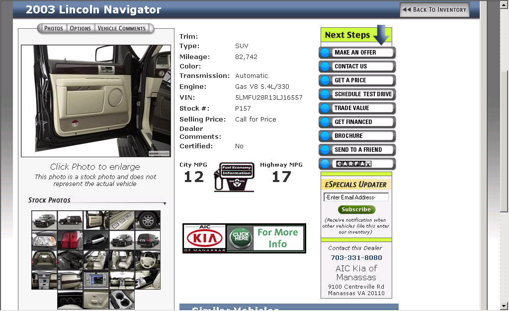This screenshot has height=311, width=509.
Task: Click the page scrollbar up arrow
Action: click(x=504, y=5)
